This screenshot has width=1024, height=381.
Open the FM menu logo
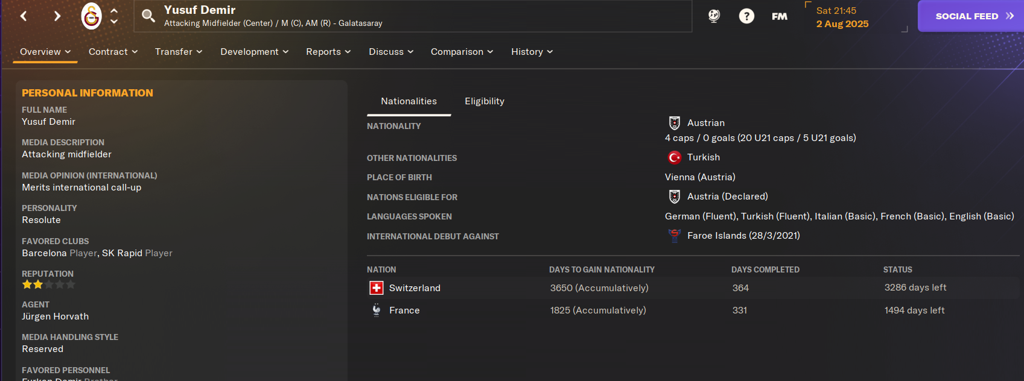point(780,16)
